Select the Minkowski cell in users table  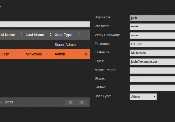[x=34, y=54]
